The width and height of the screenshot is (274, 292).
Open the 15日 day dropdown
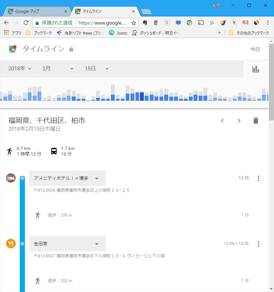pos(97,68)
